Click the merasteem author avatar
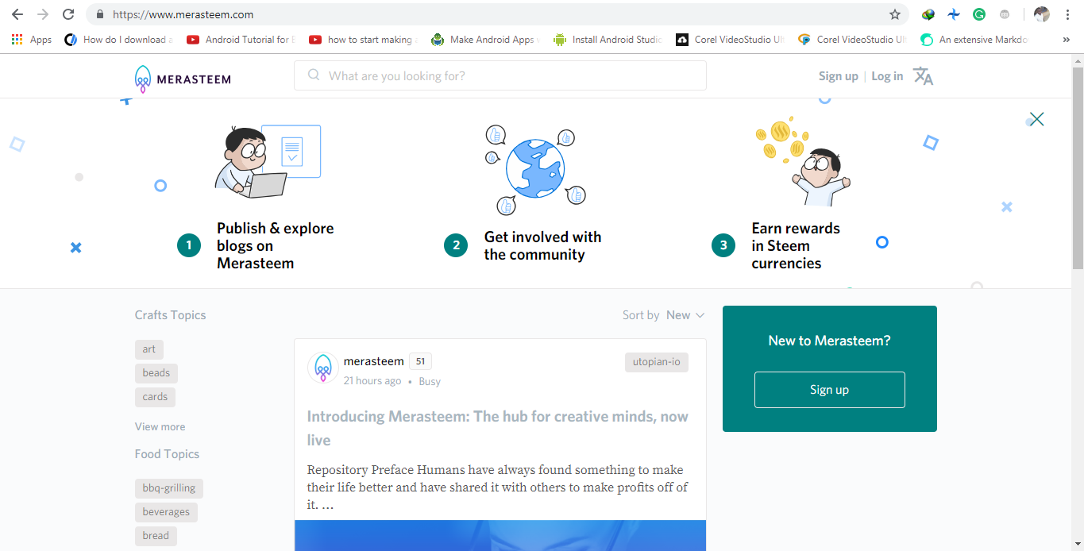The height and width of the screenshot is (551, 1084). pos(323,368)
